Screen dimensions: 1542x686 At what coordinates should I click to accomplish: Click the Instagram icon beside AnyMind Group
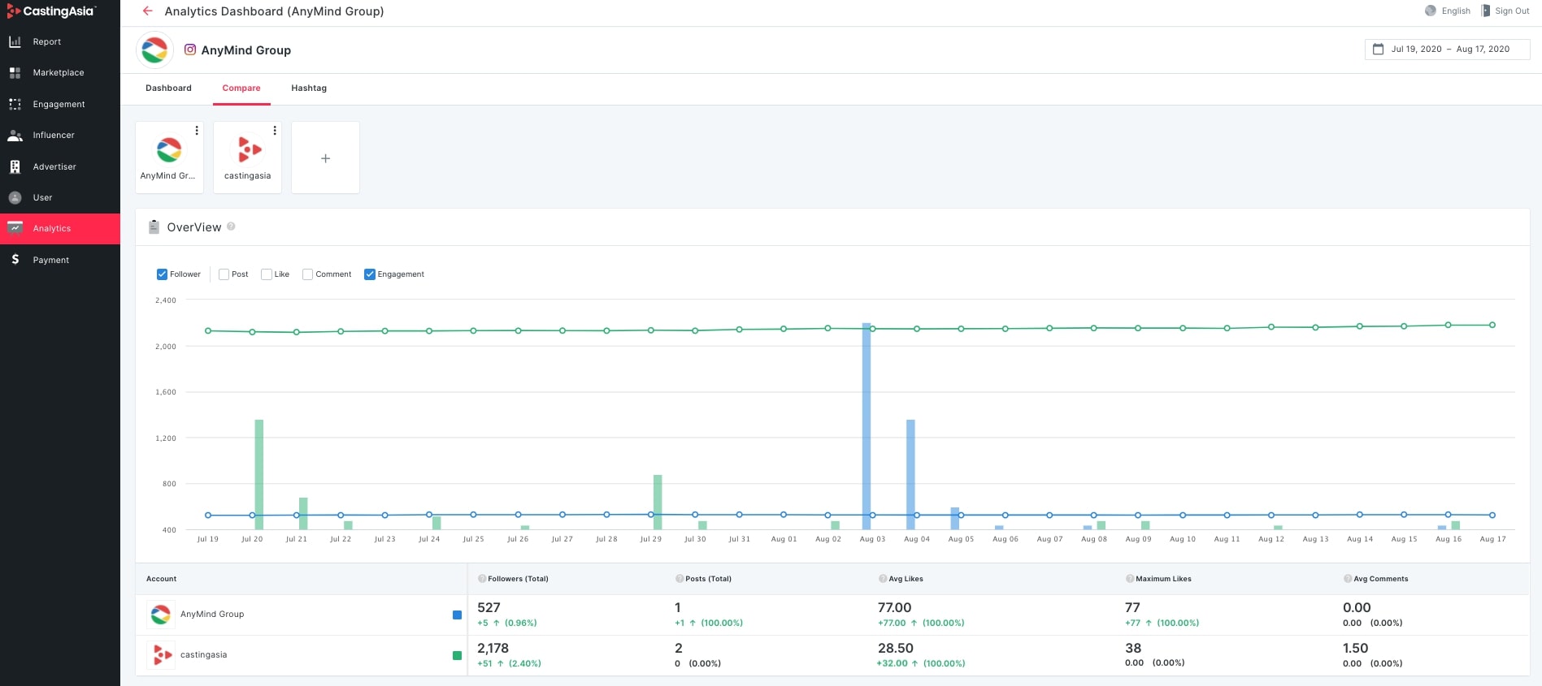tap(190, 50)
